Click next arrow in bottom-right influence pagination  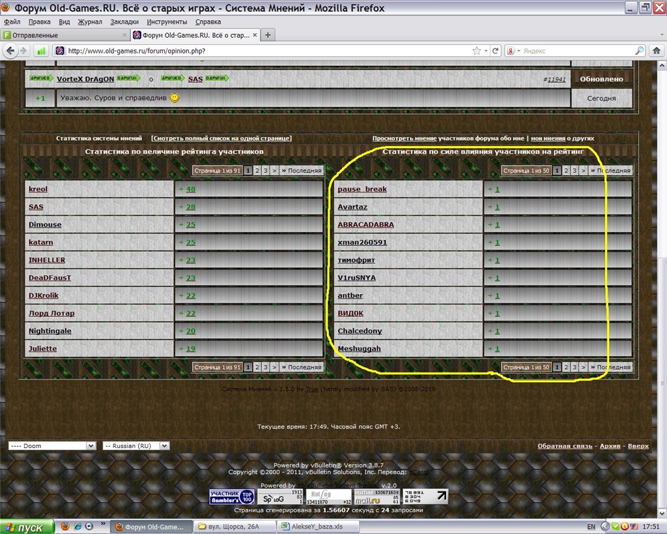click(583, 367)
